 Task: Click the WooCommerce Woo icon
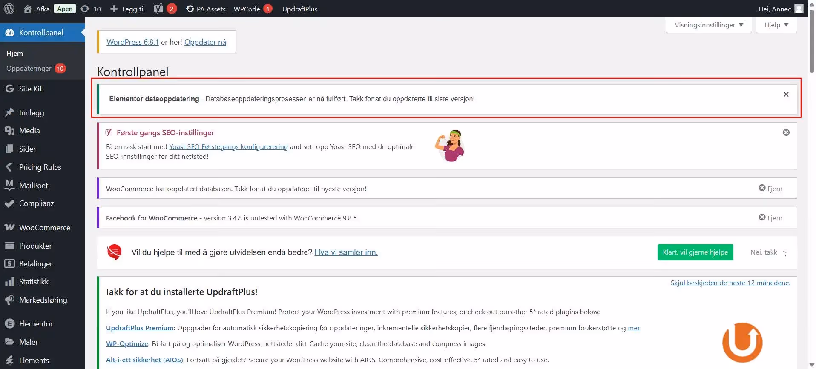click(x=9, y=227)
